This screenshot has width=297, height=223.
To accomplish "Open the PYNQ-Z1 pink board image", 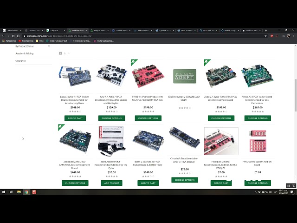I will click(x=148, y=76).
